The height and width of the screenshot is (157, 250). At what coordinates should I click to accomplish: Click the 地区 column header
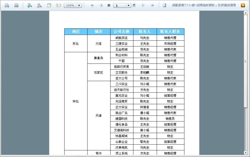(x=76, y=32)
